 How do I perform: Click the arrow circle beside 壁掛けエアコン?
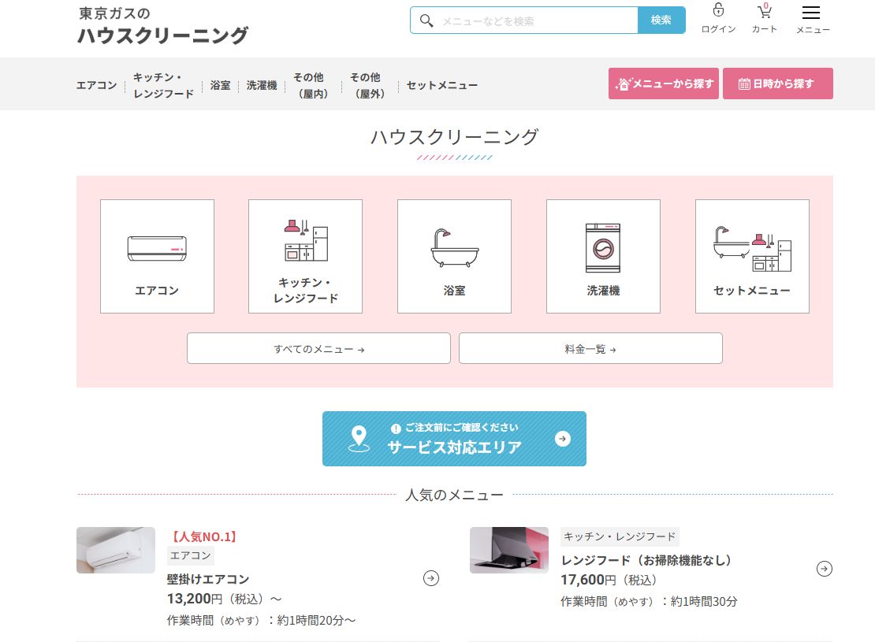pos(431,579)
